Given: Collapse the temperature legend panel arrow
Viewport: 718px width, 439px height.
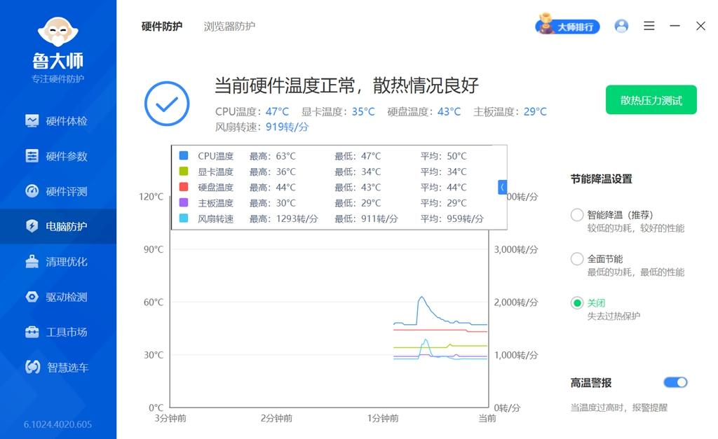Looking at the screenshot, I should [x=502, y=187].
